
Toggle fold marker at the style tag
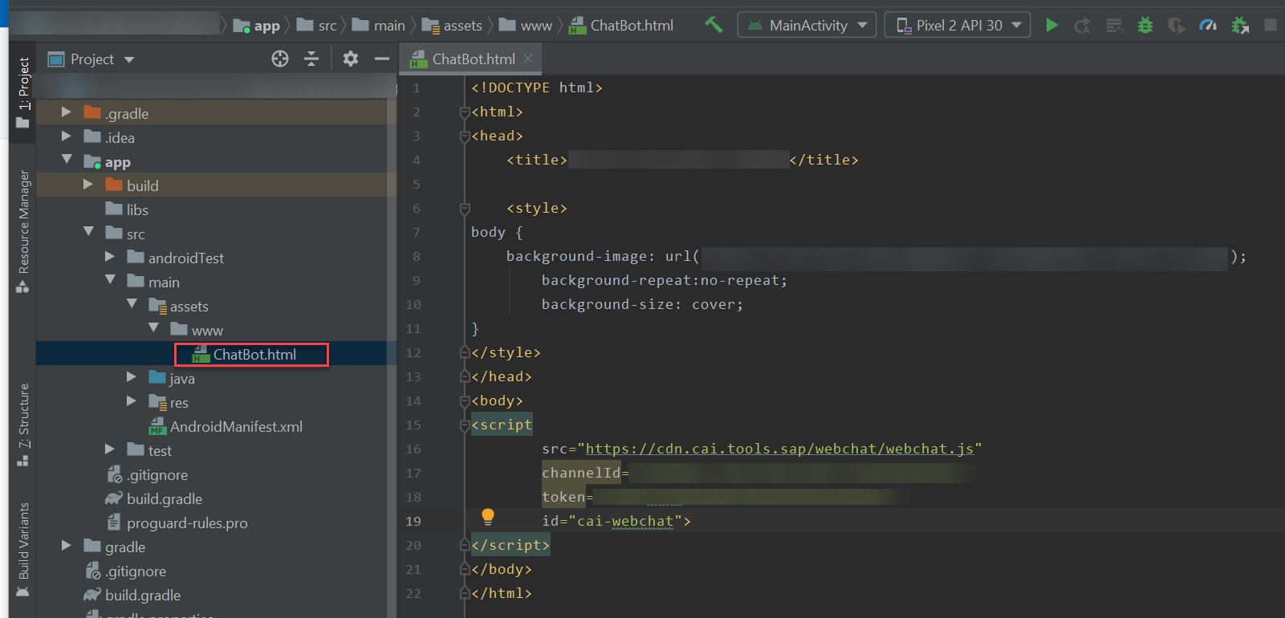(x=465, y=209)
